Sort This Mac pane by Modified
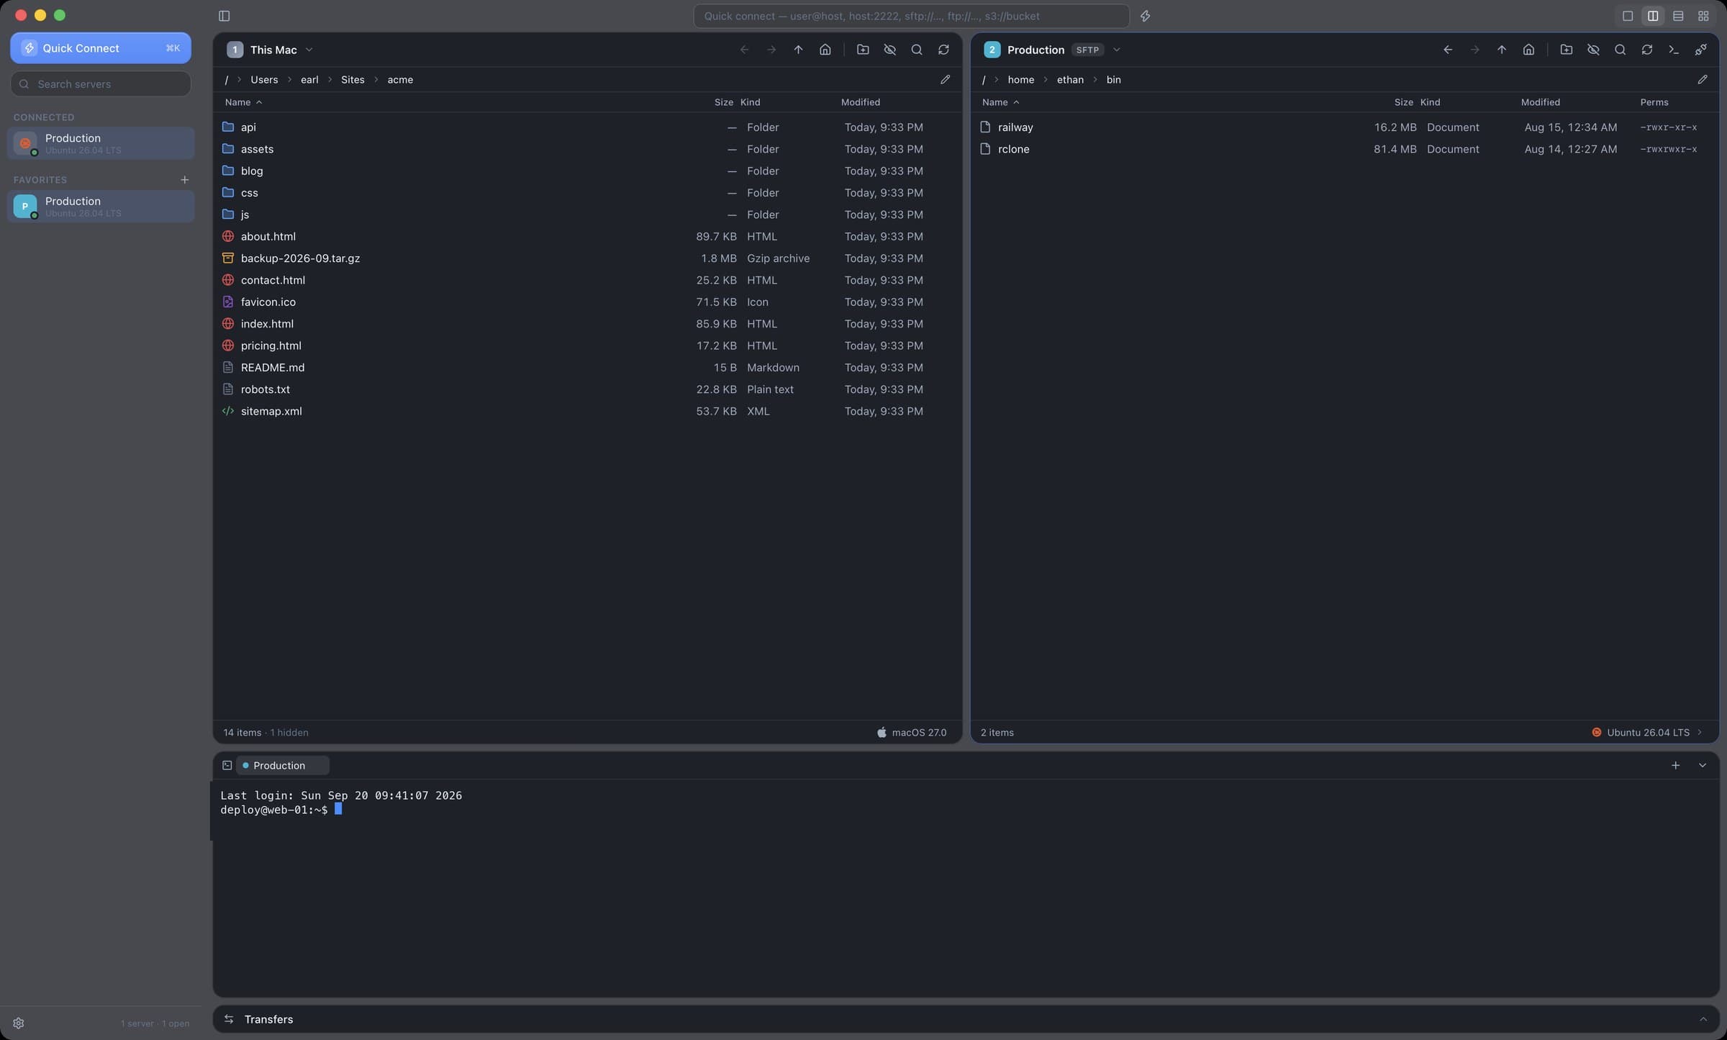The image size is (1727, 1040). [x=861, y=102]
